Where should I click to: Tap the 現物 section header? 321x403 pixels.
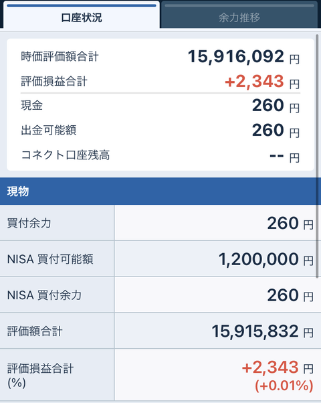(x=160, y=191)
